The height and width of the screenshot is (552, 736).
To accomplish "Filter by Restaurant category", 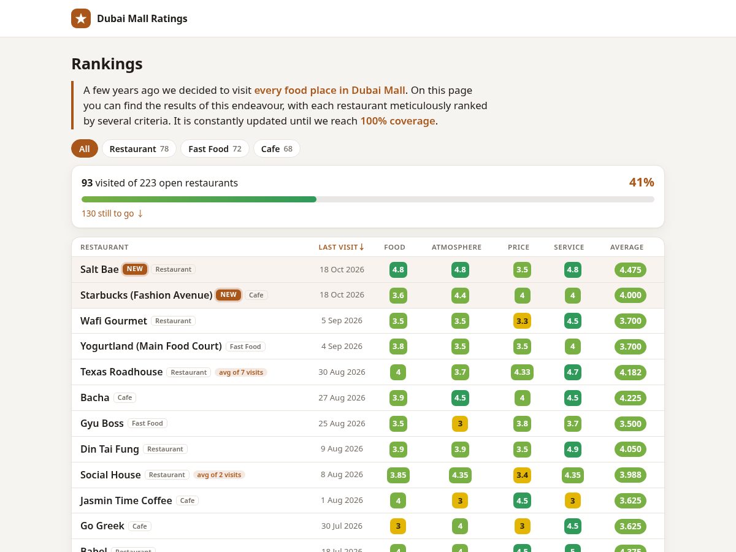I will coord(139,148).
